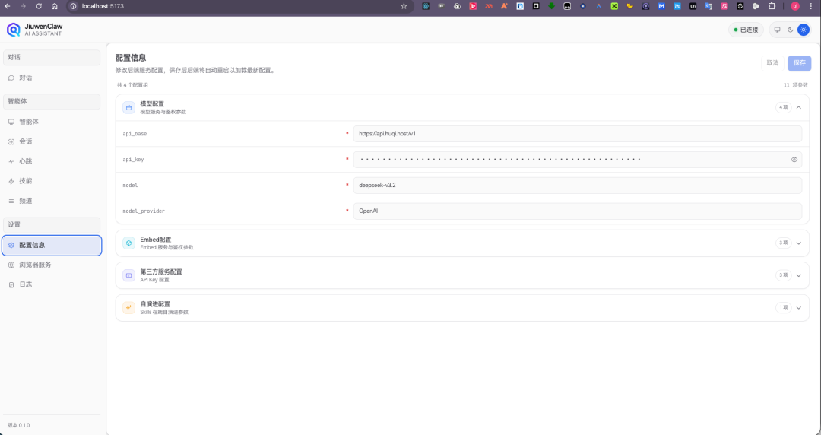Click the list icon beside 频道
This screenshot has height=435, width=821.
11,202
